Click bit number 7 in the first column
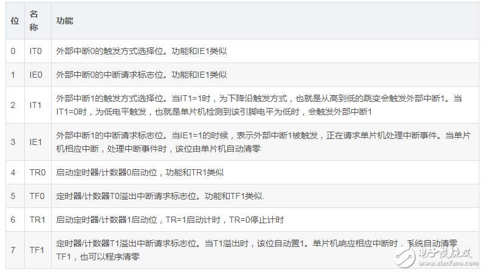 tap(13, 250)
